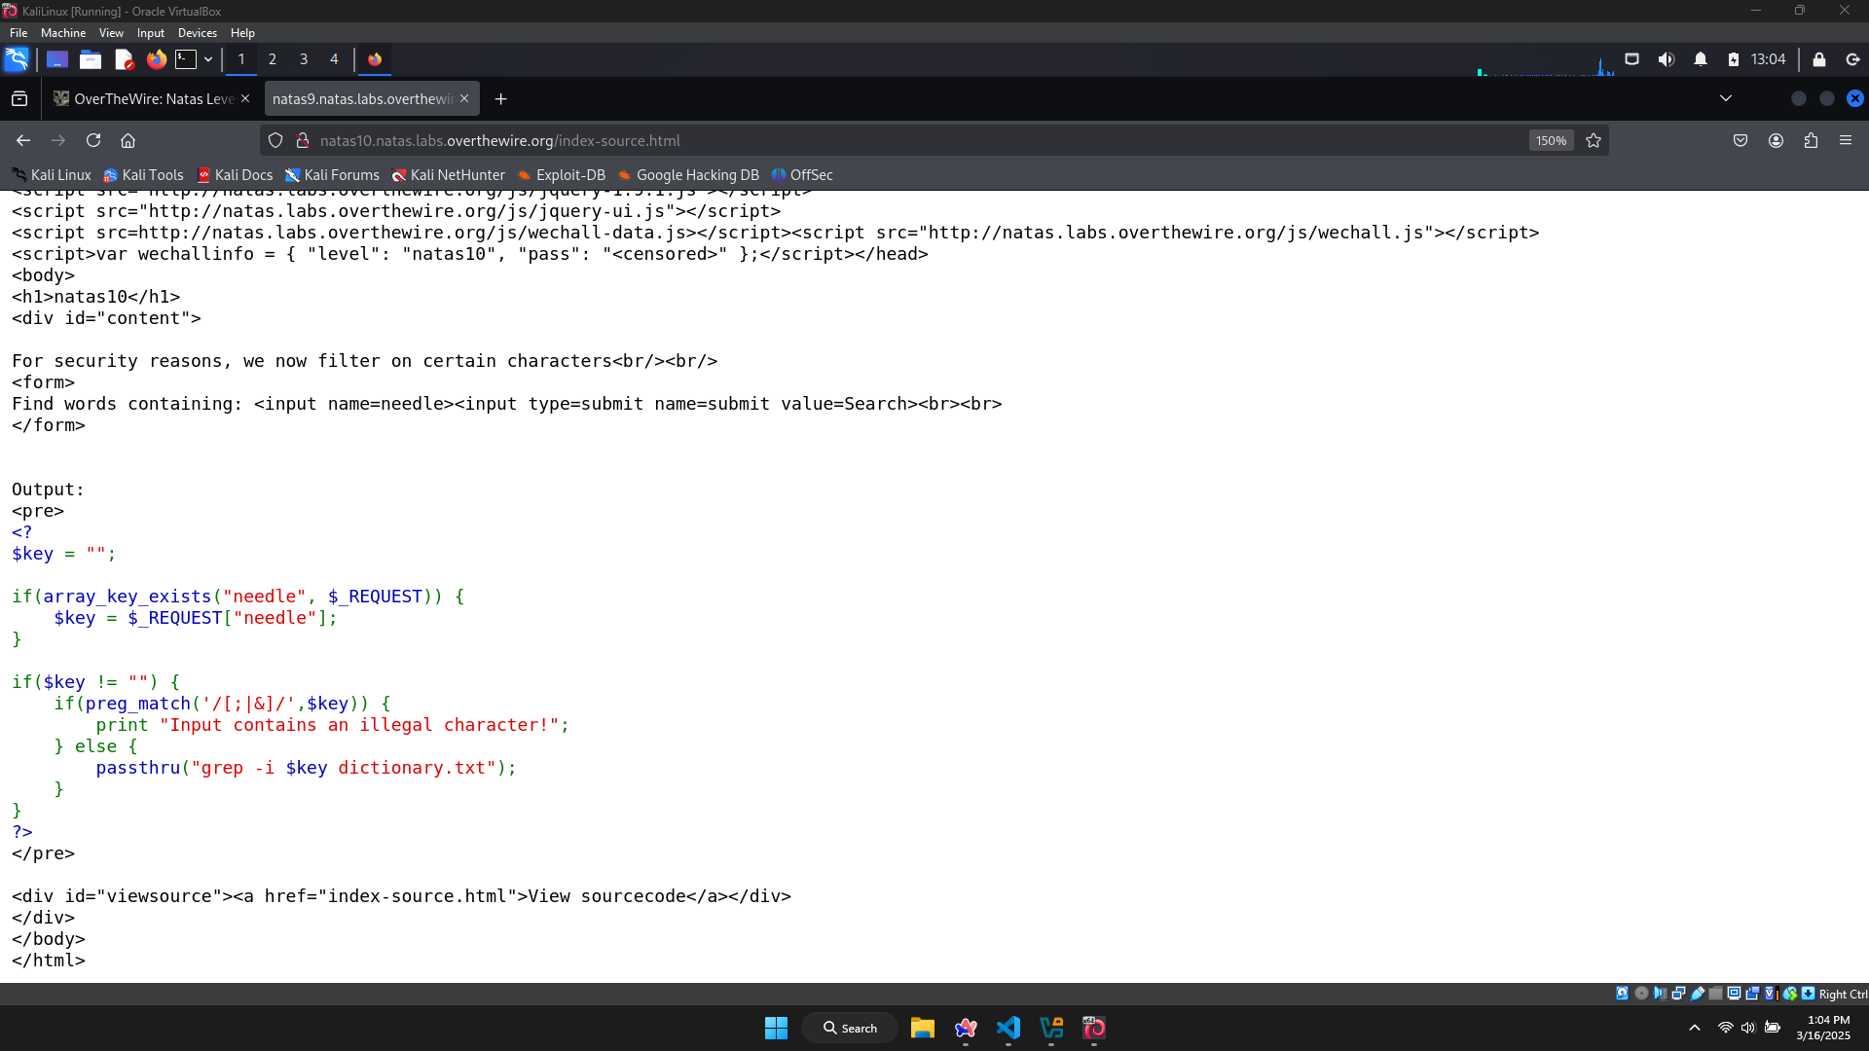This screenshot has width=1869, height=1051.
Task: Open the Firefox hamburger application menu
Action: pyautogui.click(x=1846, y=141)
